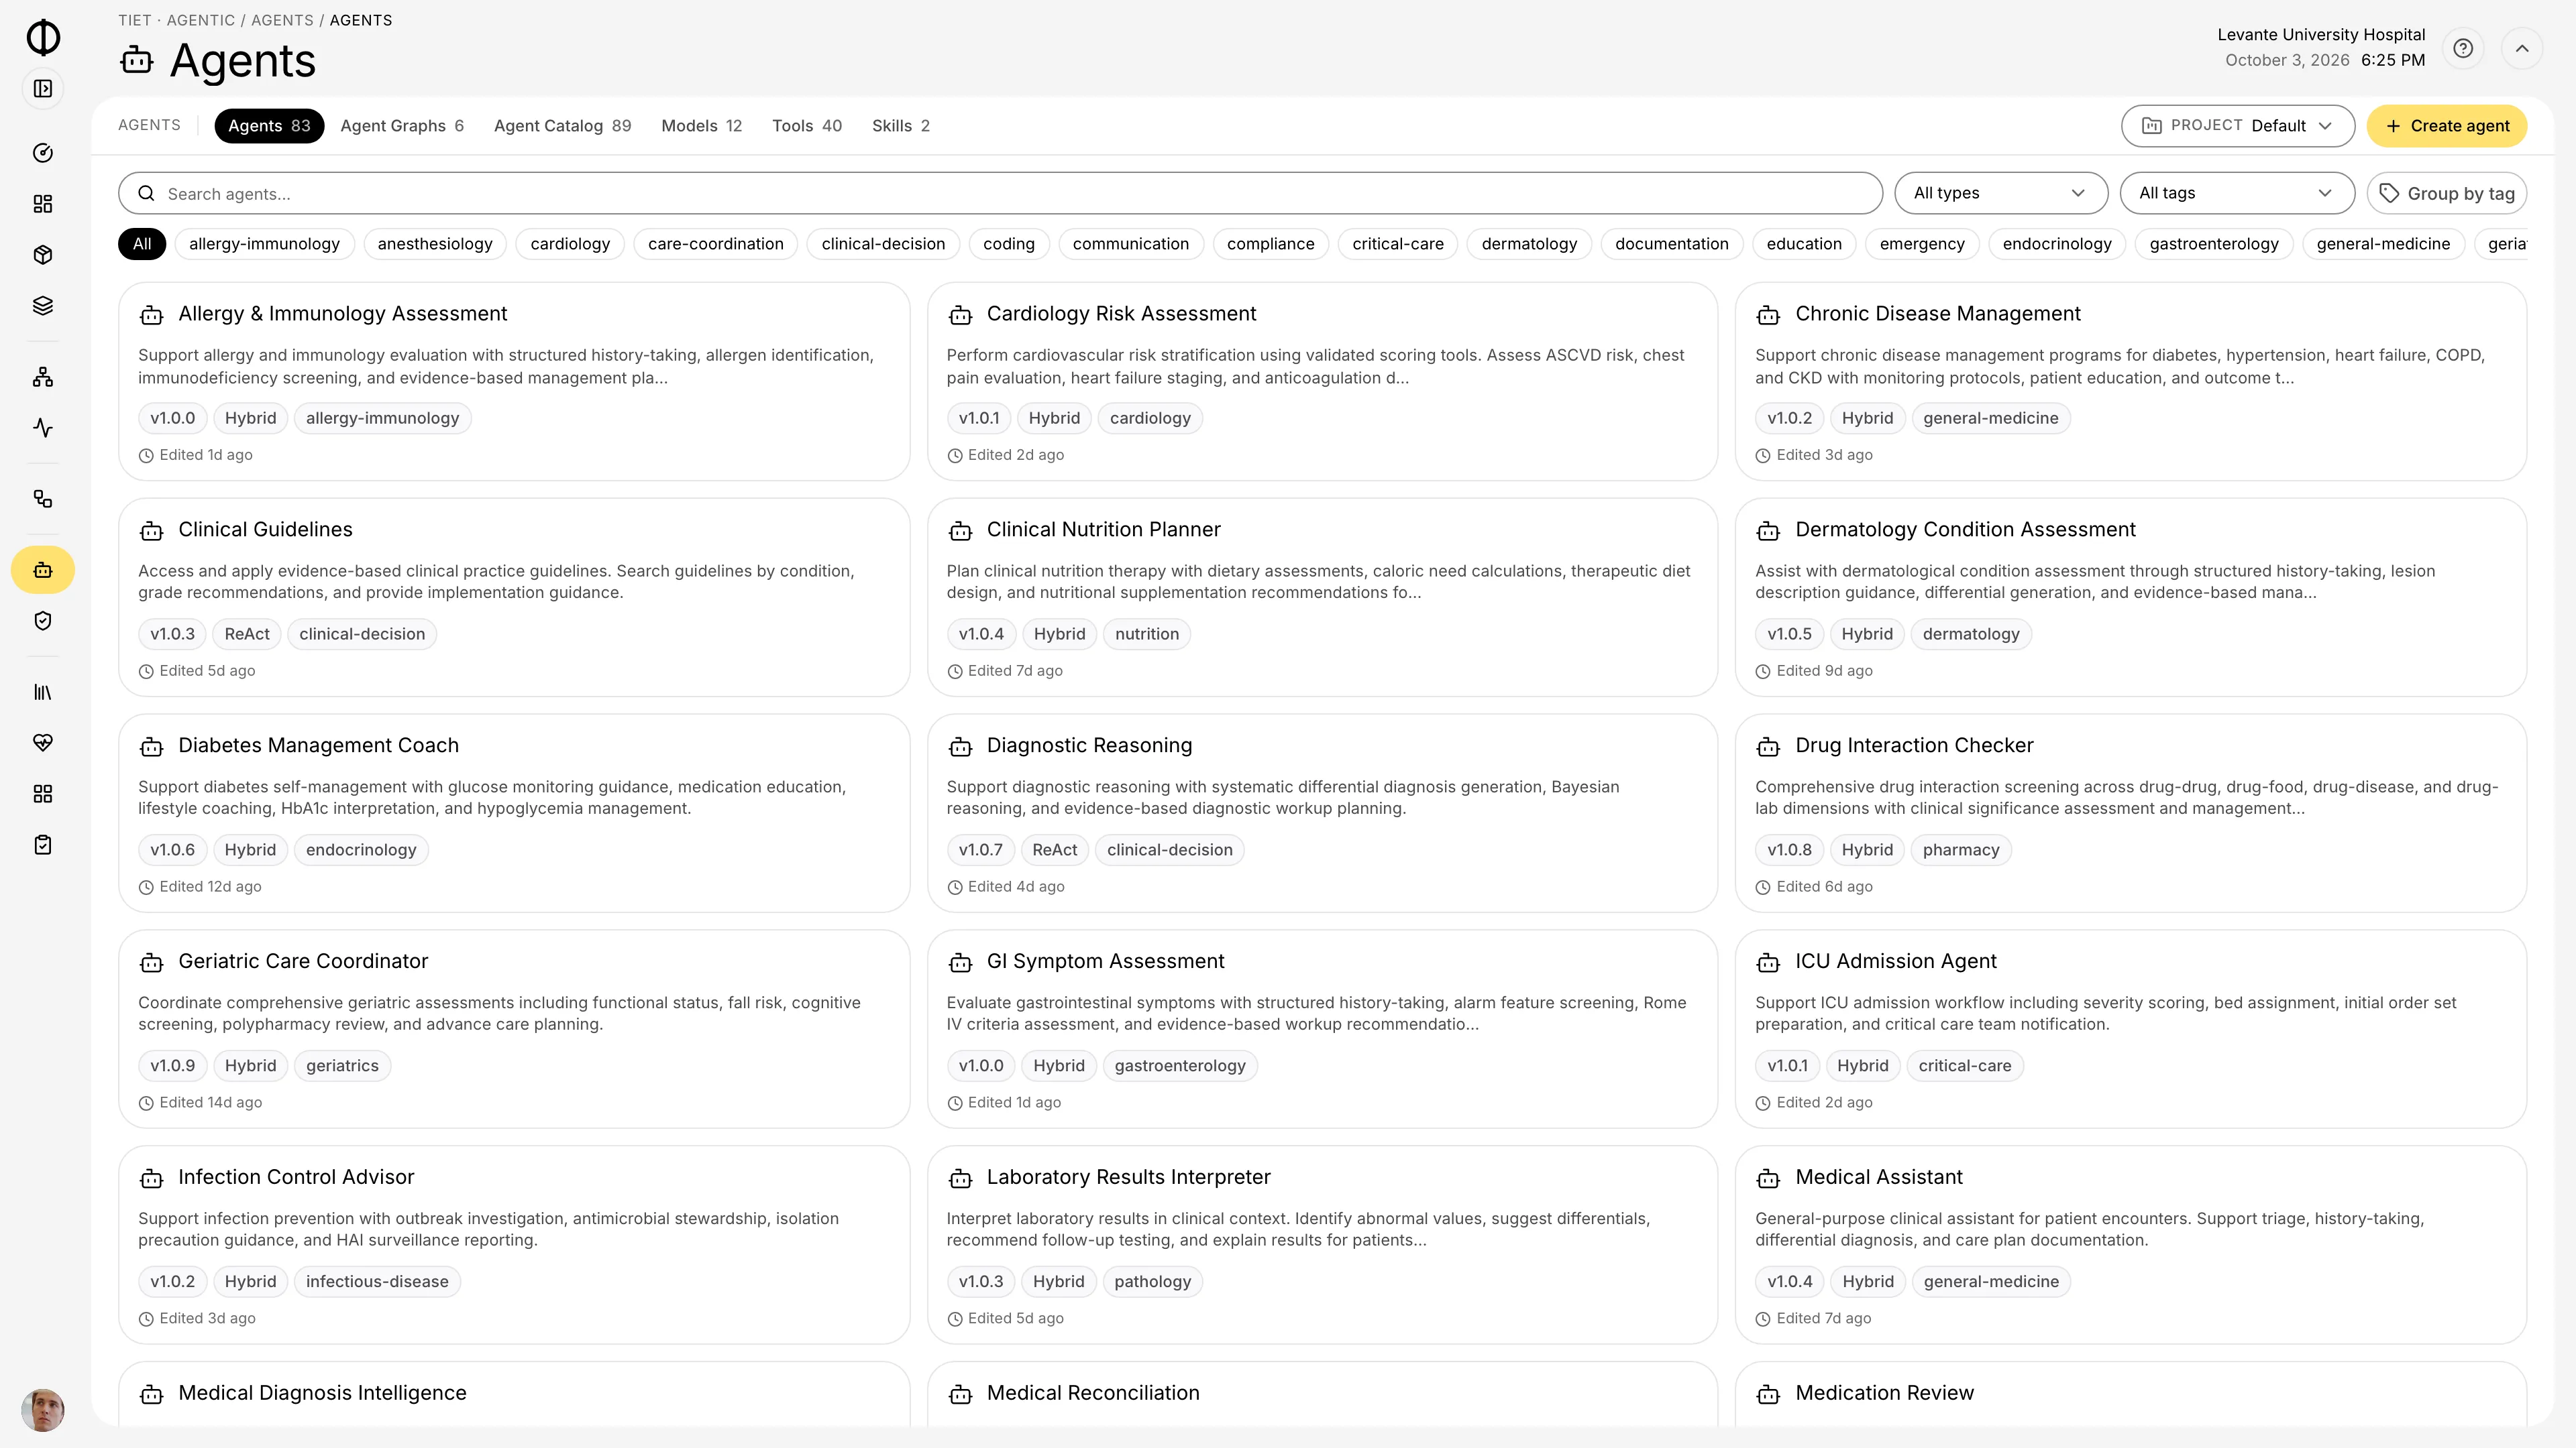
Task: Filter by the cardiology tag chip
Action: pyautogui.click(x=570, y=244)
